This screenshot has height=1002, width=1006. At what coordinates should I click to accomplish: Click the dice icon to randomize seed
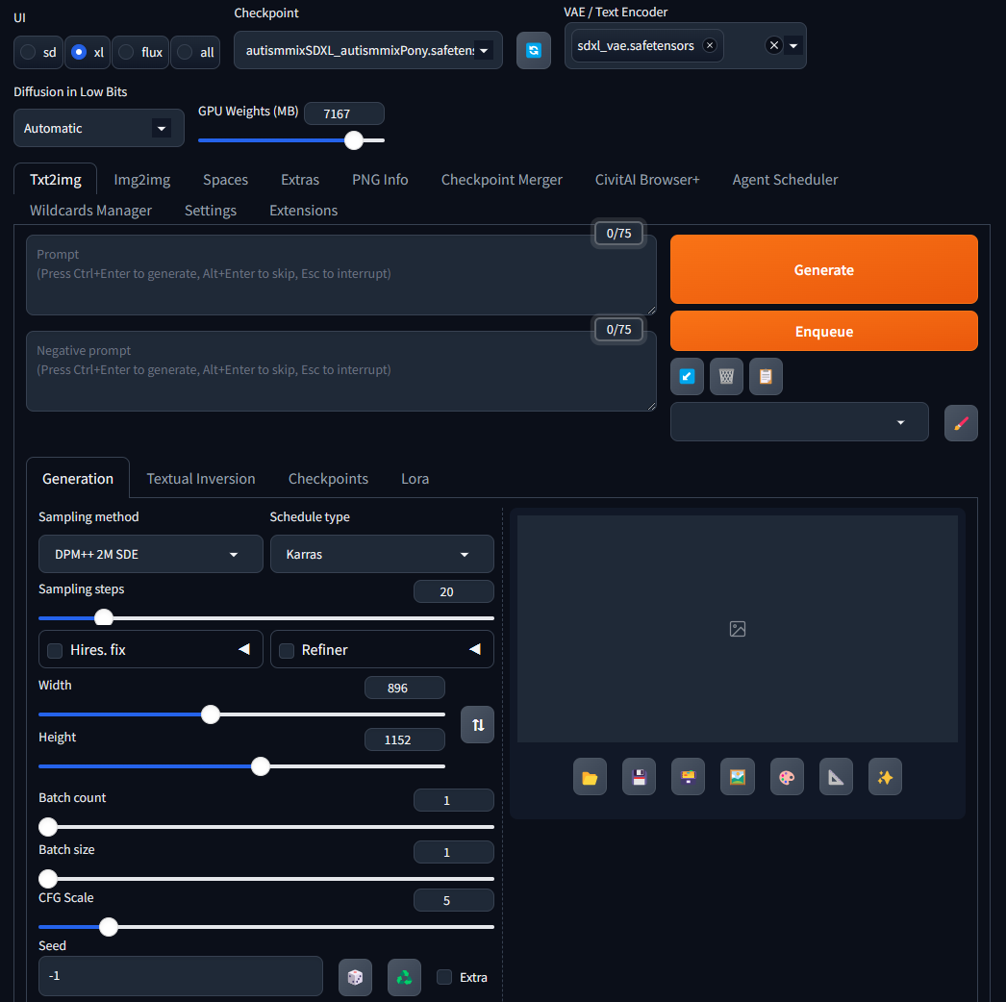click(x=355, y=977)
